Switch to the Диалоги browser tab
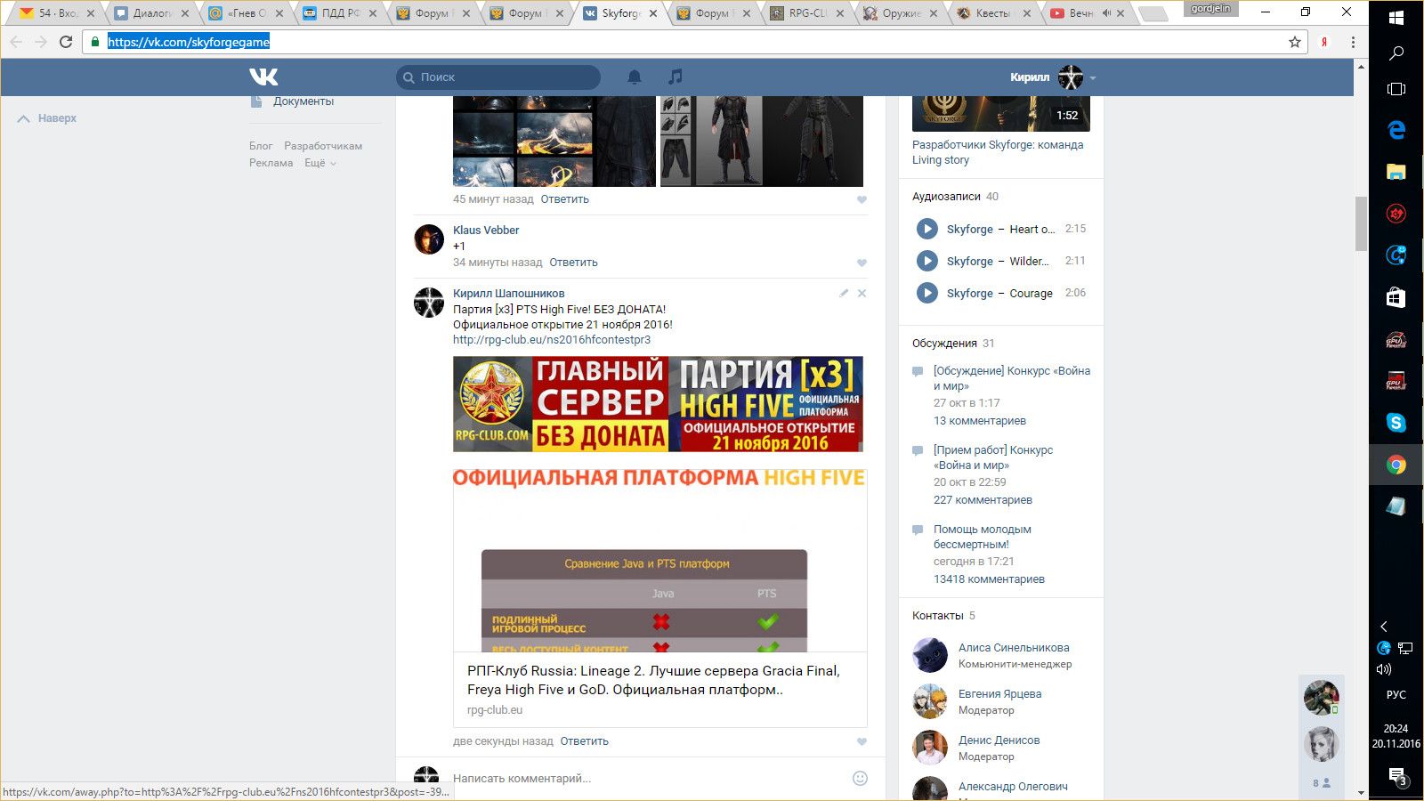Screen dimensions: 1424x801 pos(150,13)
